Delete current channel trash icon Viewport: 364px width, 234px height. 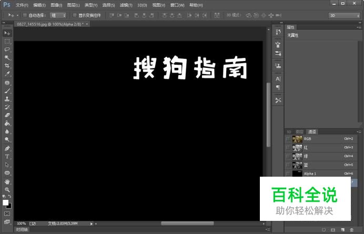click(352, 230)
